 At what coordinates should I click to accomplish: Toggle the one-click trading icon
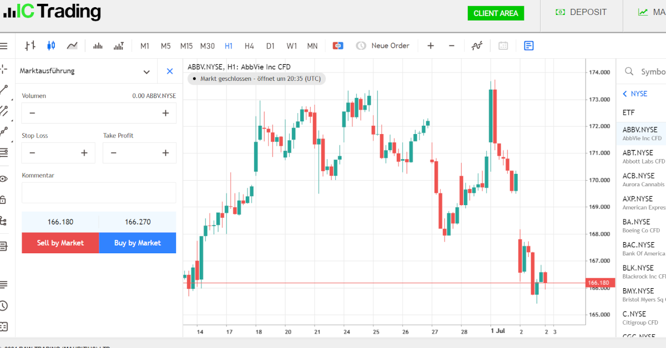click(338, 46)
